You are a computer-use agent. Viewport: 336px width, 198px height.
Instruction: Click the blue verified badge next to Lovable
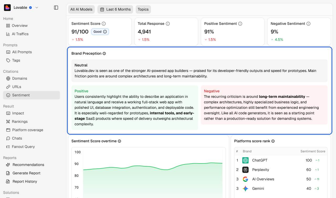(x=30, y=8)
